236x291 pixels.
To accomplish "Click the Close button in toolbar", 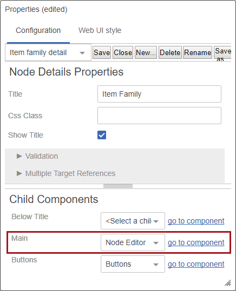I will tap(123, 52).
